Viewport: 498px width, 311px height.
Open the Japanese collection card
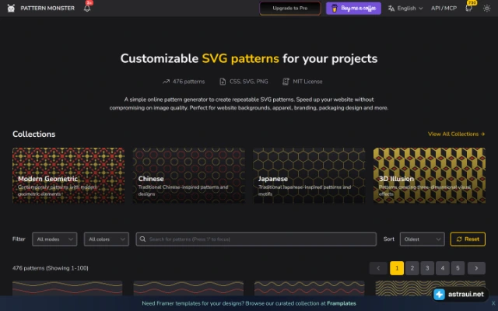tap(309, 176)
